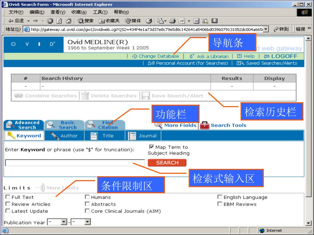Go back with the IE Back arrow

[x=16, y=21]
